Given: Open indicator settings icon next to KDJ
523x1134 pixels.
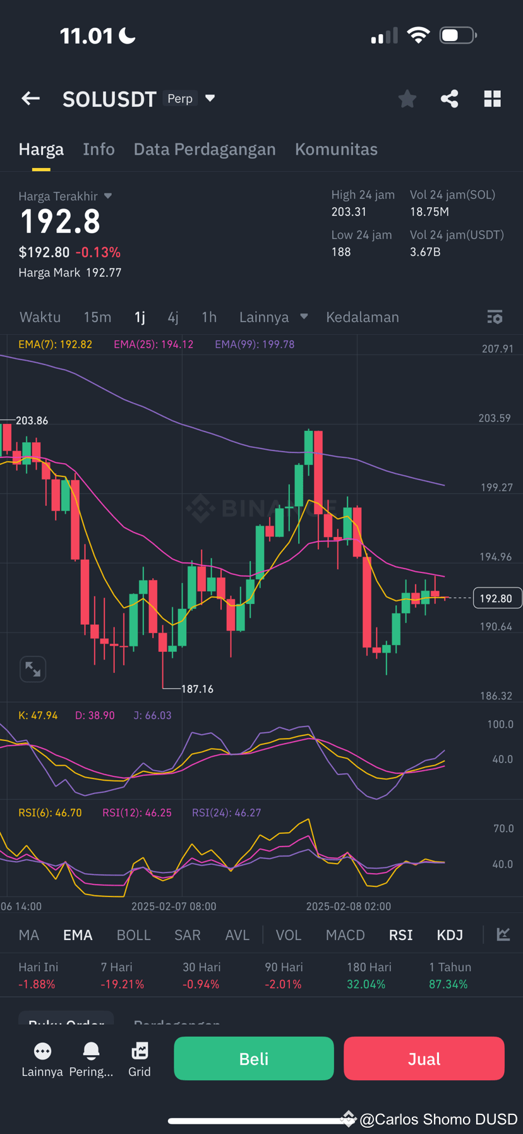Looking at the screenshot, I should click(x=503, y=934).
